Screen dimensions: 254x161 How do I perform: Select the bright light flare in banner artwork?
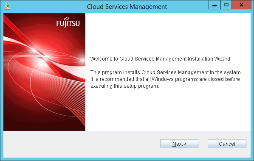click(x=43, y=56)
